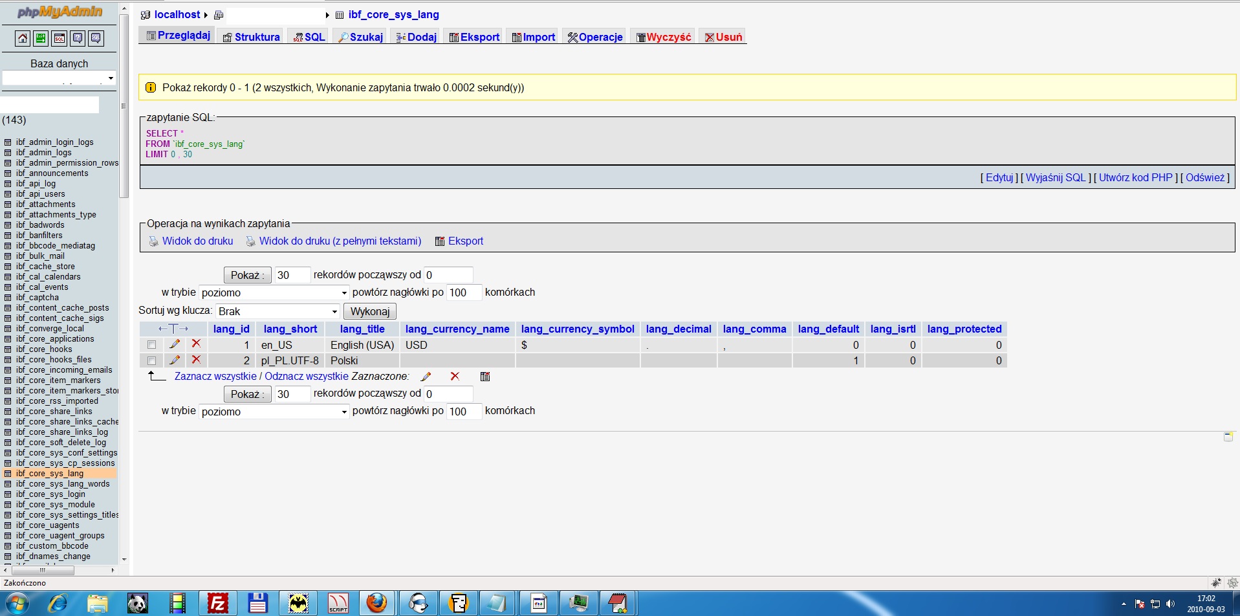This screenshot has width=1240, height=616.
Task: Click the export icon next to Zaznaczone
Action: [484, 376]
